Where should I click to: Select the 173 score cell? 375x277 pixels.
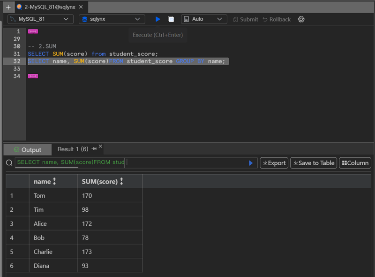[x=110, y=252]
